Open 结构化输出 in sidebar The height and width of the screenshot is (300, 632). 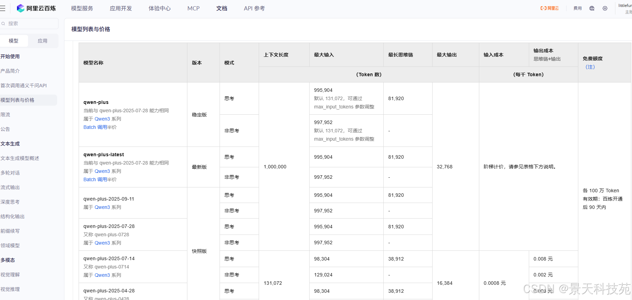12,217
